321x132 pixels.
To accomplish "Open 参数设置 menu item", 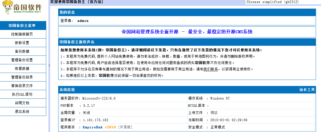I will coord(22,43).
